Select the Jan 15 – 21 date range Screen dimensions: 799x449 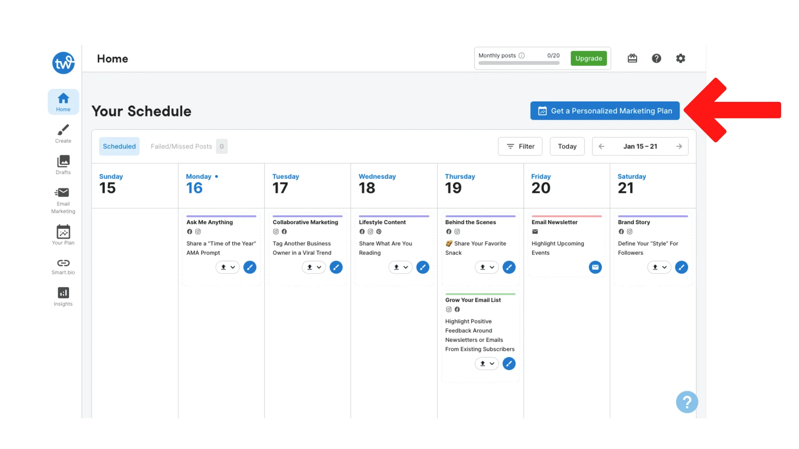[x=640, y=146]
